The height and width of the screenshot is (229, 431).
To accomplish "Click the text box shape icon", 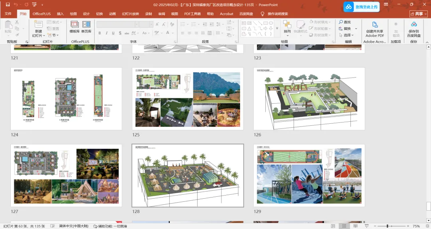I will pyautogui.click(x=244, y=23).
